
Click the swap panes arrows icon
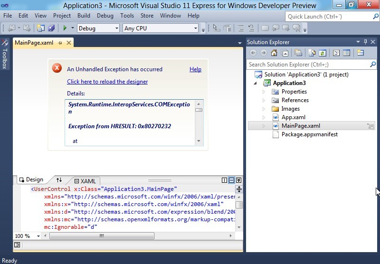pyautogui.click(x=59, y=179)
